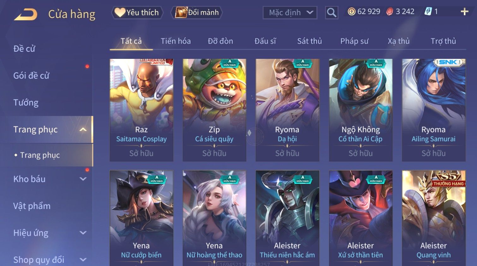
Task: Select Aleister Quang vinh skin card
Action: 434,218
